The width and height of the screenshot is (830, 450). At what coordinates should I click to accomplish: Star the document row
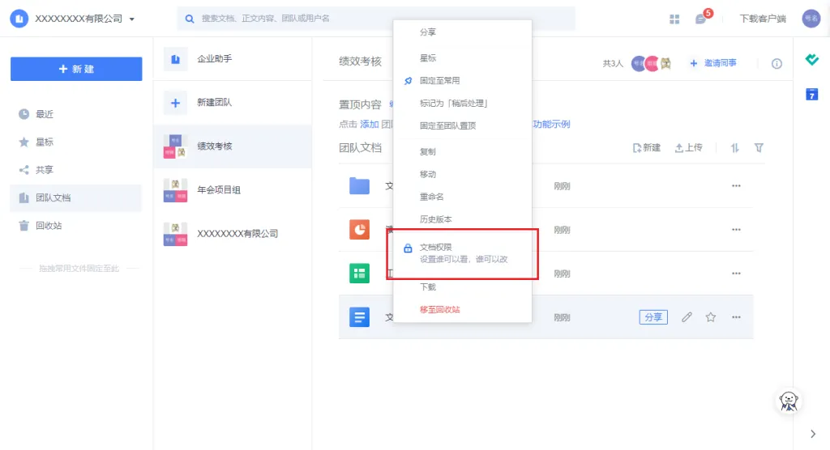tap(710, 317)
